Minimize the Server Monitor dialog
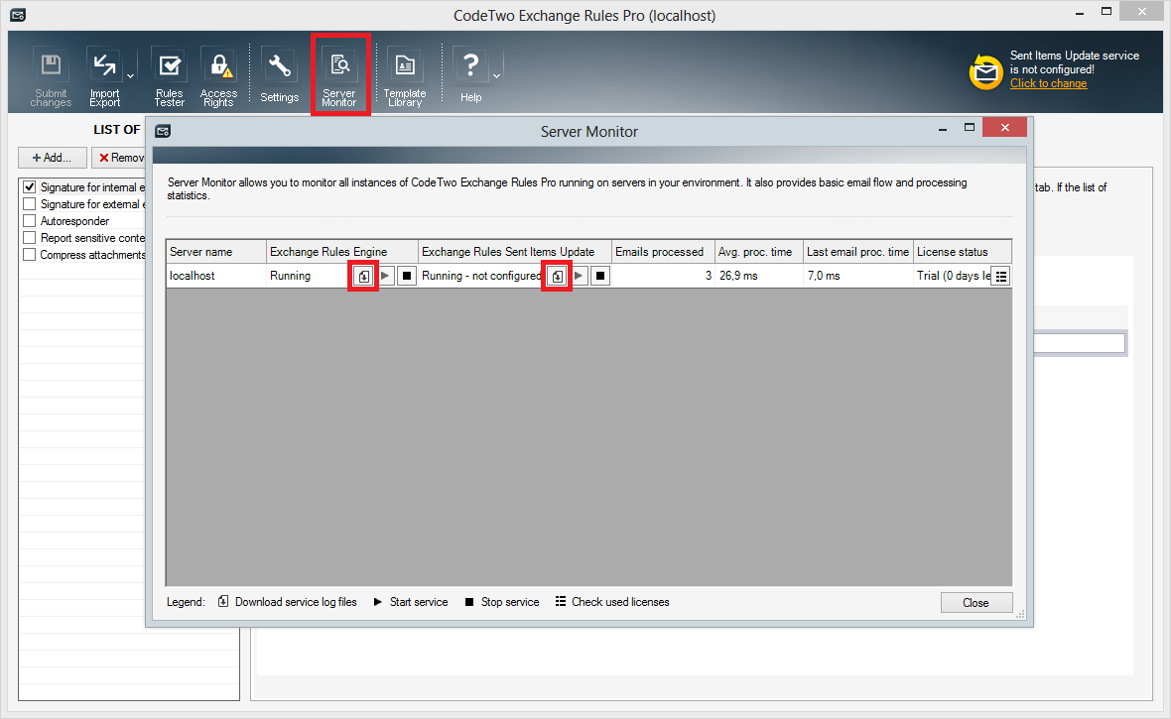Image resolution: width=1171 pixels, height=719 pixels. [943, 128]
